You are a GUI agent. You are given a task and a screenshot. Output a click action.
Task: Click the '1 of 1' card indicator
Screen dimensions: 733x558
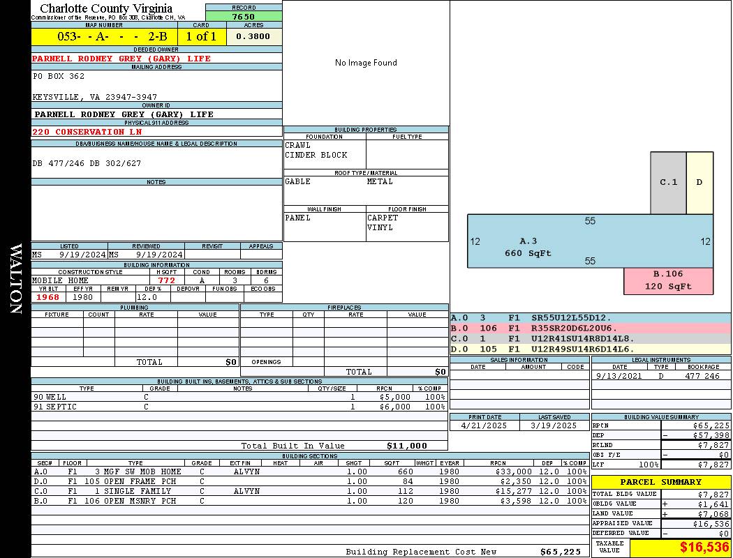[201, 37]
